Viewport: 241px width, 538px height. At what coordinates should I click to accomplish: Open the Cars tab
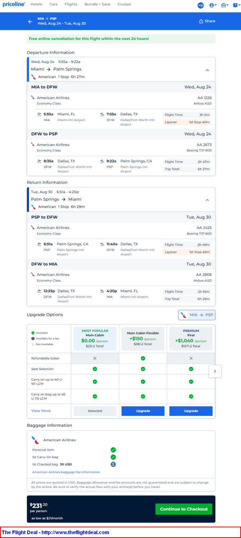(54, 4)
